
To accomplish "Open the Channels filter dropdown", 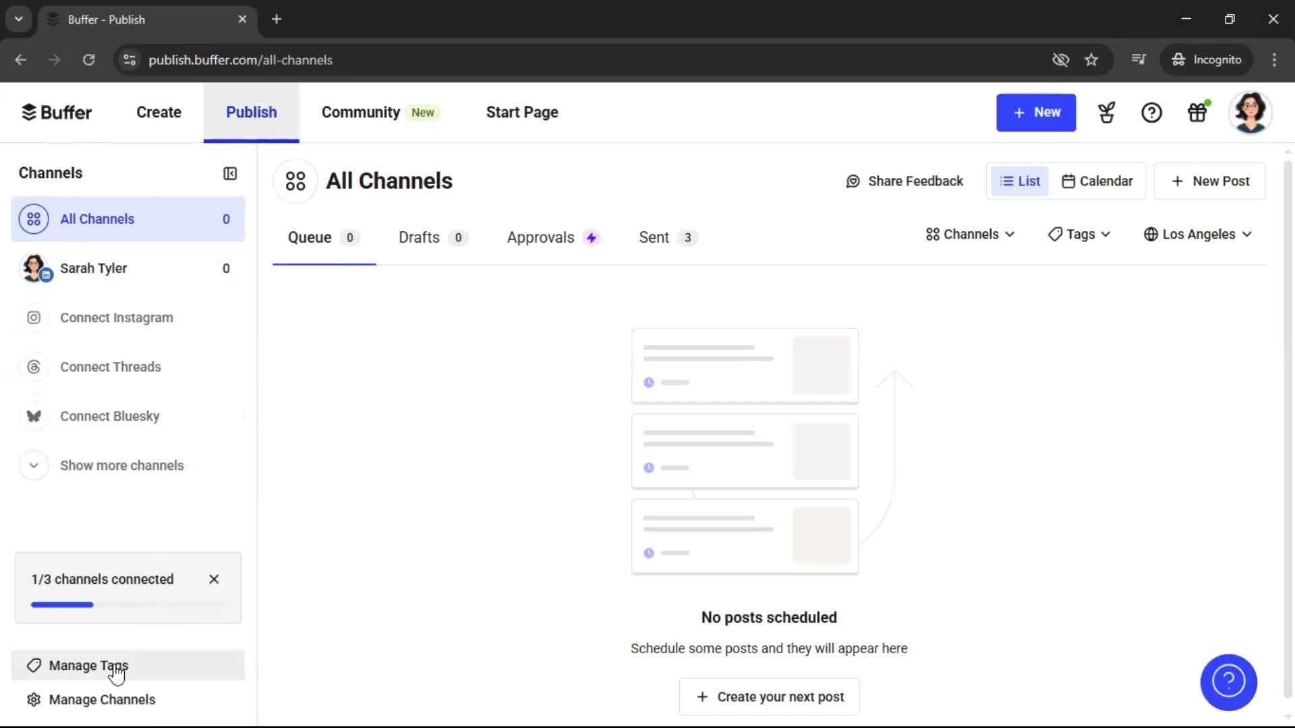I will coord(969,234).
